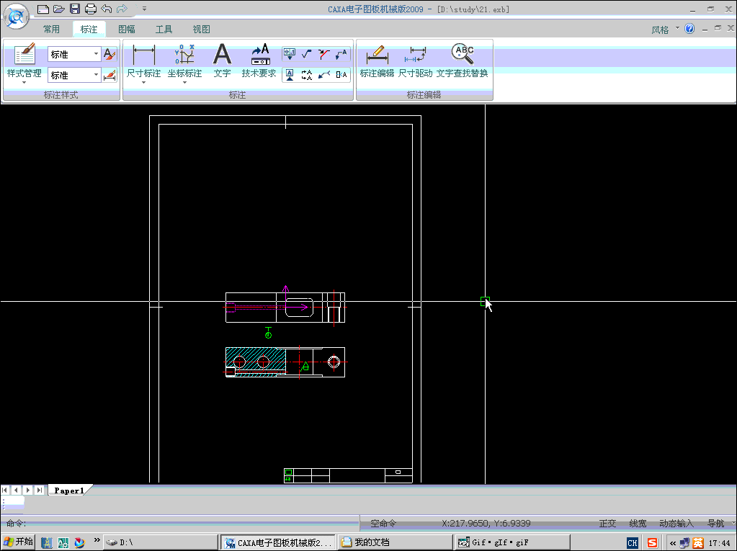The width and height of the screenshot is (737, 551).
Task: Click the datum symbol icon
Action: pos(290,75)
